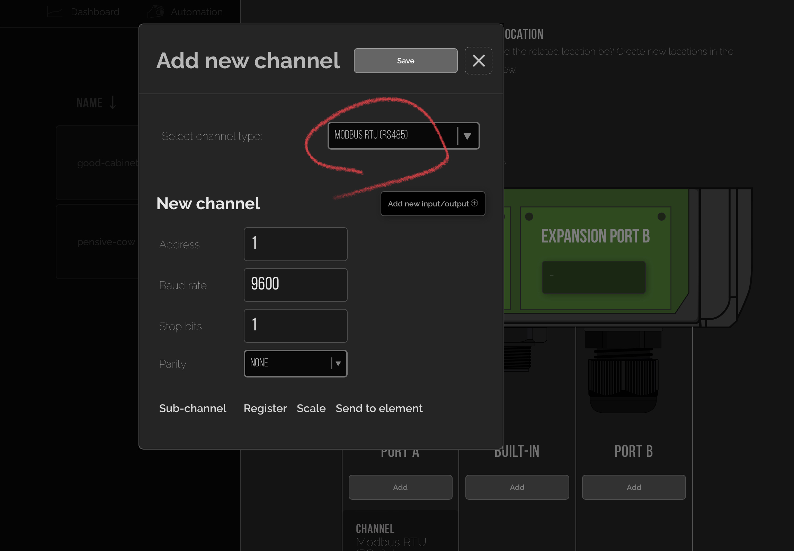Open the Automation tab
Image resolution: width=794 pixels, height=551 pixels.
(x=196, y=12)
